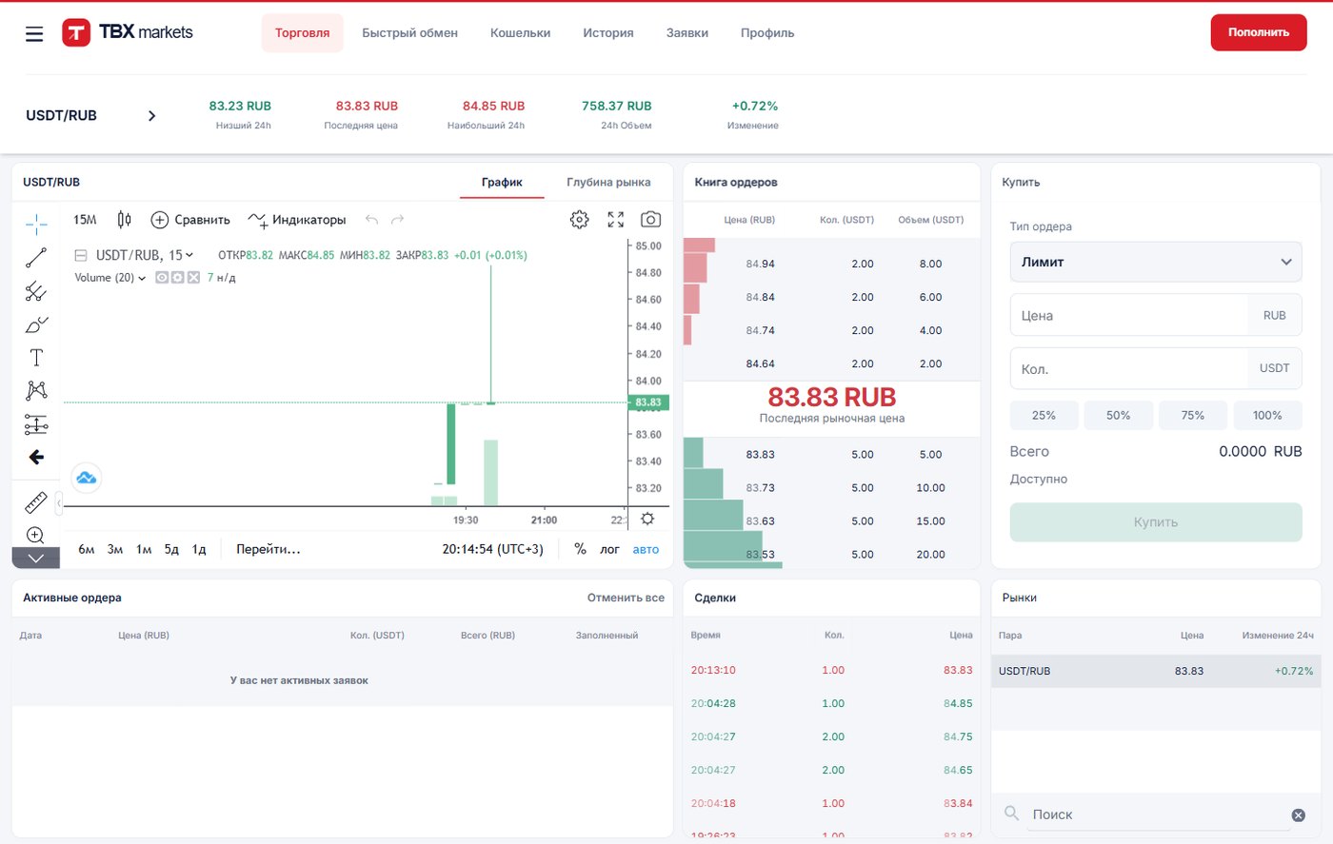Open the 15M timeframe dropdown

pyautogui.click(x=85, y=220)
